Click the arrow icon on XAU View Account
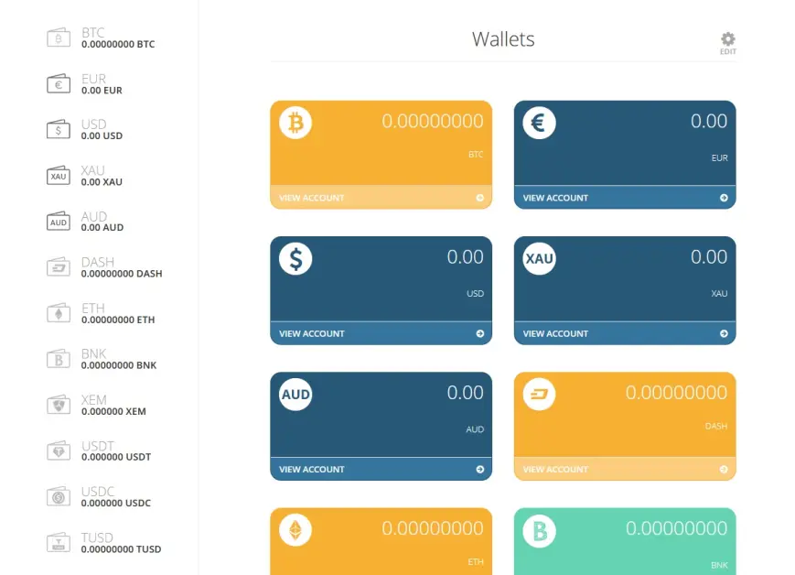This screenshot has width=795, height=575. [x=724, y=333]
